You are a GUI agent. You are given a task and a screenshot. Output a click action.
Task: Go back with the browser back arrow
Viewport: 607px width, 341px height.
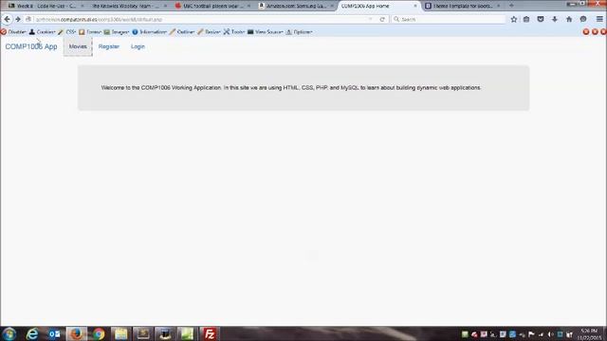pyautogui.click(x=7, y=19)
